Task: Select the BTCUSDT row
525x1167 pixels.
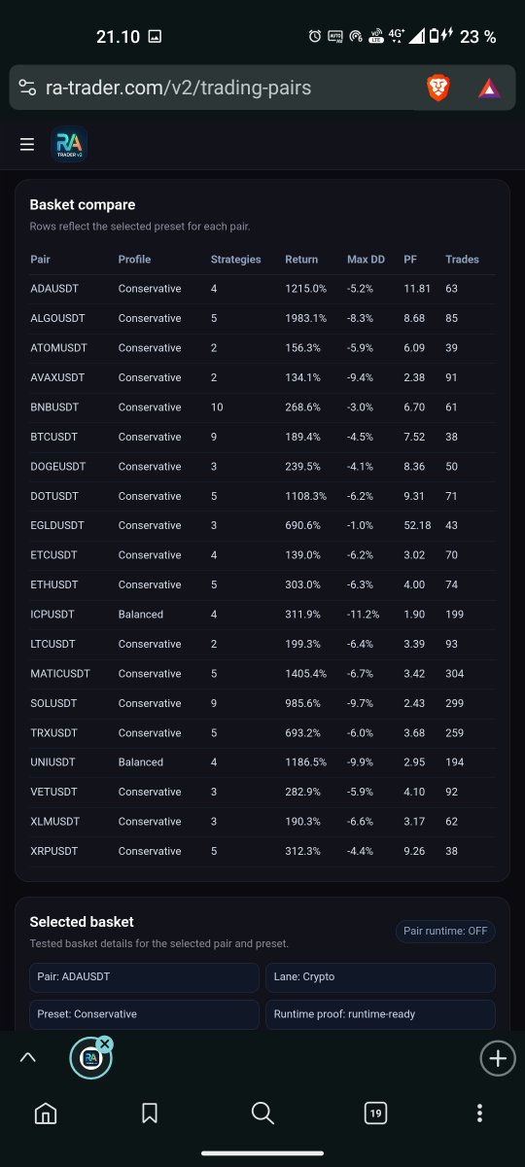Action: coord(262,437)
